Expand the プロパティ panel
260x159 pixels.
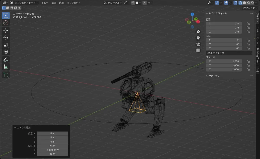coord(213,76)
